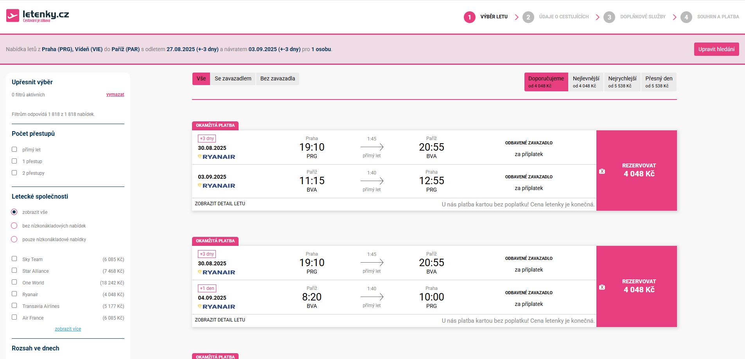The height and width of the screenshot is (359, 745).
Task: Expand ZOBRAZIT DETAIL LETU on first offer
Action: click(220, 204)
